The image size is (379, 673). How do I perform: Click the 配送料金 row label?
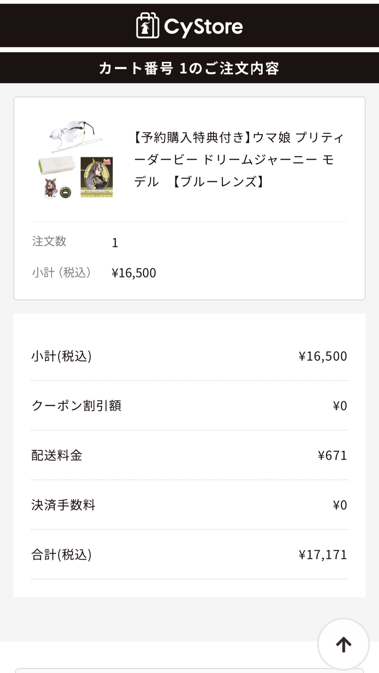[x=56, y=455]
